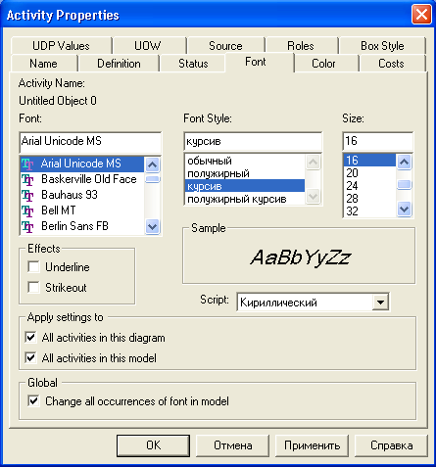Open help with Справка button
Screen dimensions: 436x467
(x=391, y=445)
